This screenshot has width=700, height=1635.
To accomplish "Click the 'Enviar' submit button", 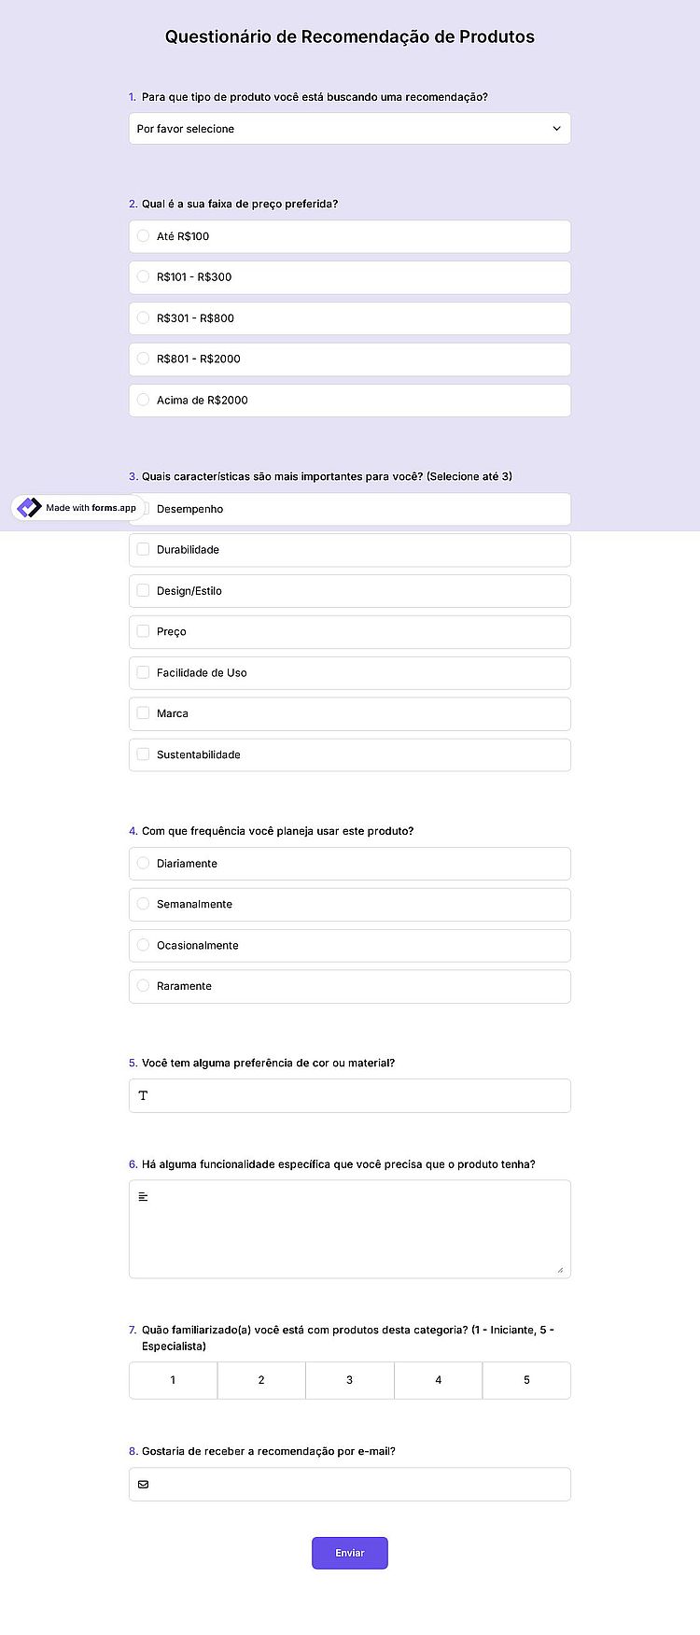I will click(350, 1553).
